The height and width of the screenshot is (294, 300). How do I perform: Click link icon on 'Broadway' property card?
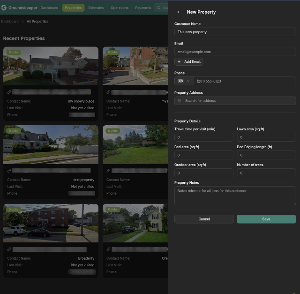point(9,249)
